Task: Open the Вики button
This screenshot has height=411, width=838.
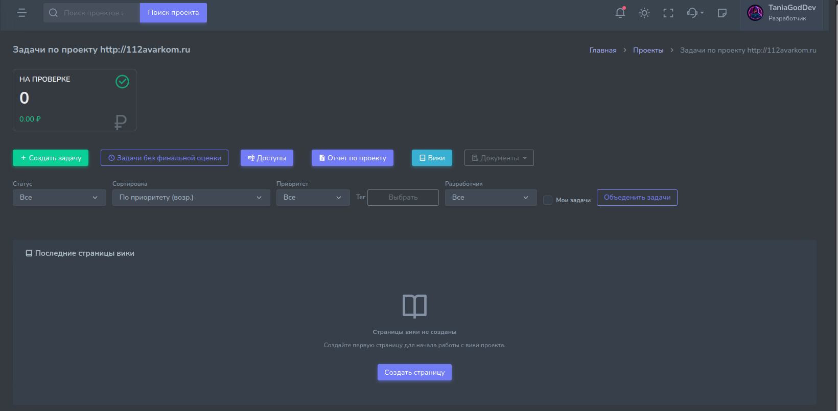Action: [432, 158]
